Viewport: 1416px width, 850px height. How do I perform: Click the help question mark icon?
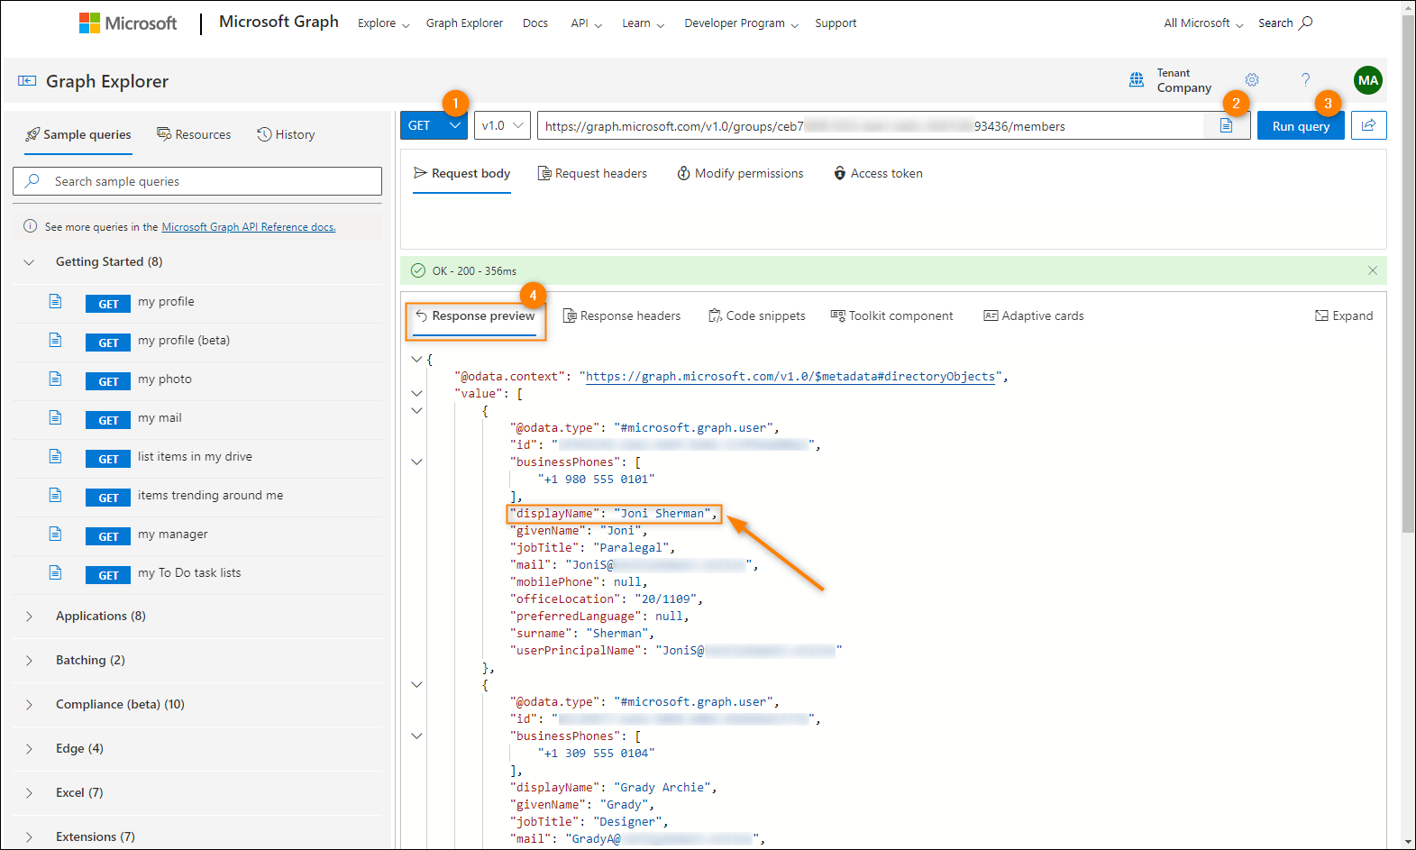click(1305, 80)
